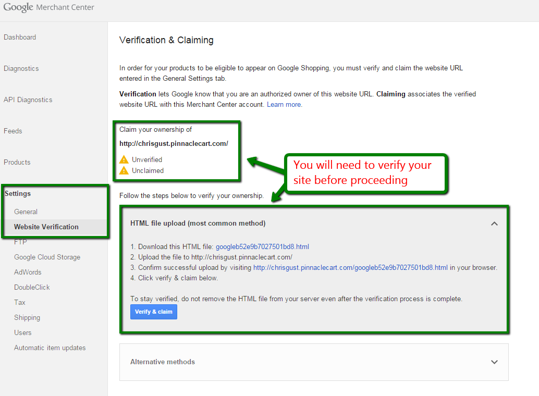Open the Dashboard page
539x396 pixels.
pos(20,37)
